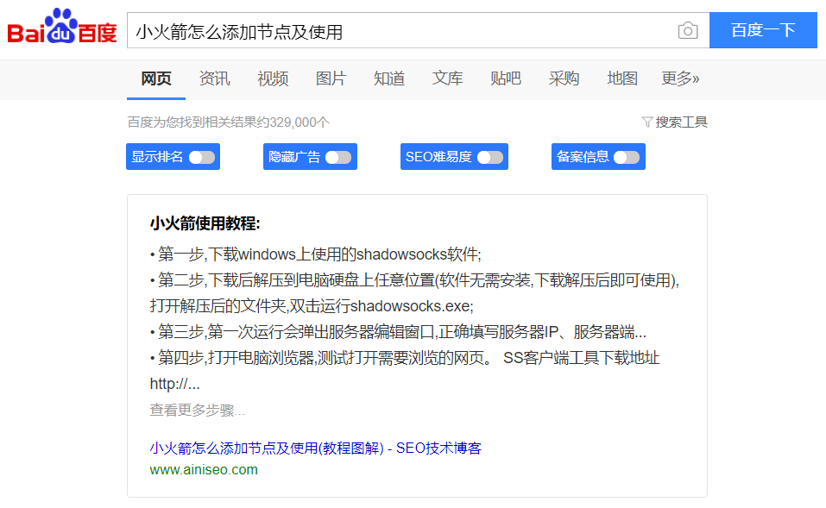The height and width of the screenshot is (508, 826).
Task: Click the www.ainiseo.com URL
Action: click(x=204, y=470)
